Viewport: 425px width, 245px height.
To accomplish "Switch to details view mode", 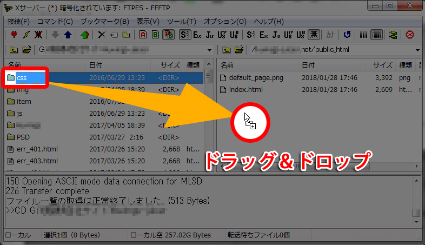I will click(377, 35).
